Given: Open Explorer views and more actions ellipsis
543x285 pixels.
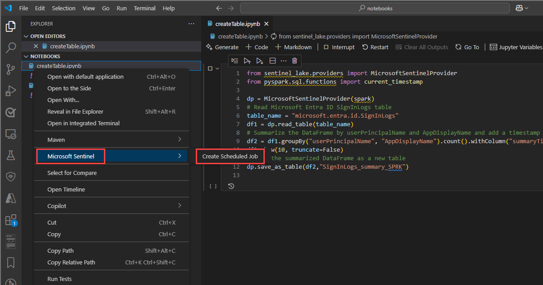Looking at the screenshot, I should [x=191, y=24].
